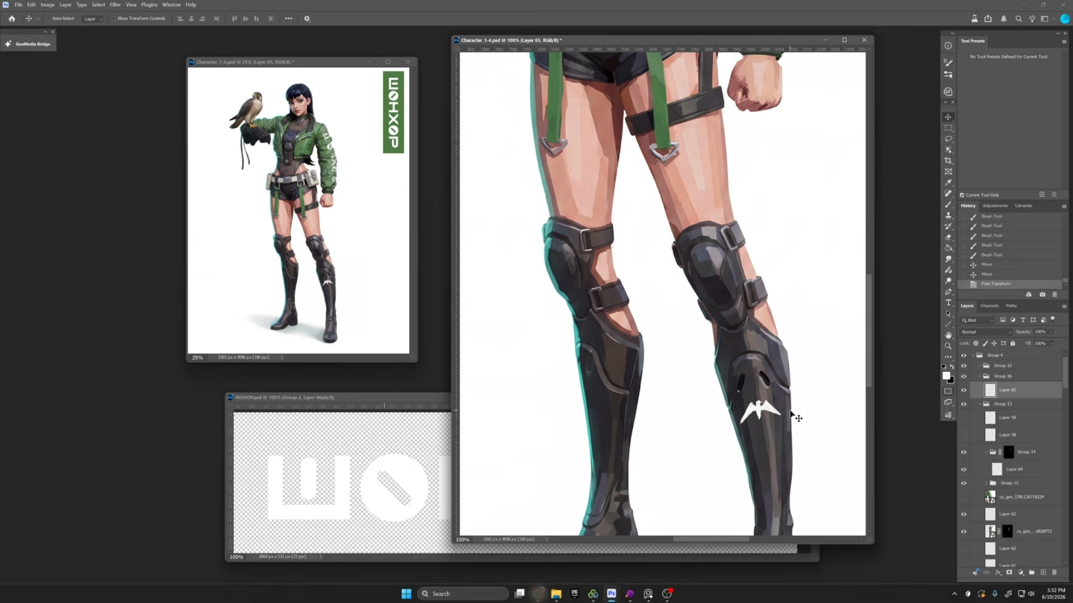Switch to the Channels tab
The image size is (1073, 603).
(989, 306)
